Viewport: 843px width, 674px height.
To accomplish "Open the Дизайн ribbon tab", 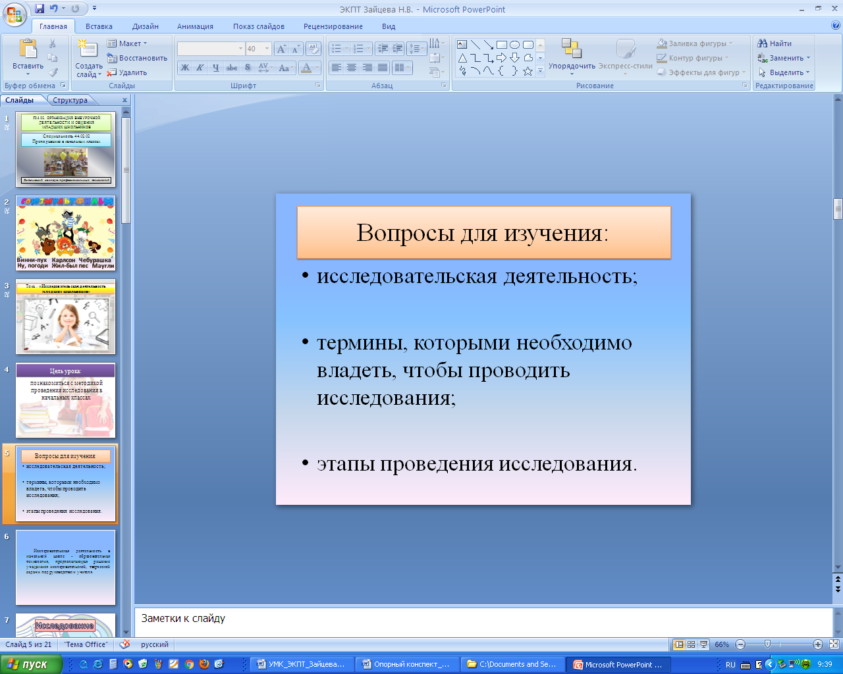I will (x=145, y=26).
